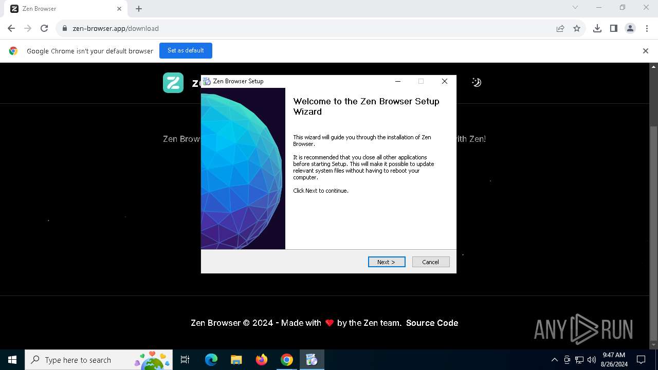Open Chrome downloads icon
This screenshot has width=658, height=370.
[x=597, y=28]
